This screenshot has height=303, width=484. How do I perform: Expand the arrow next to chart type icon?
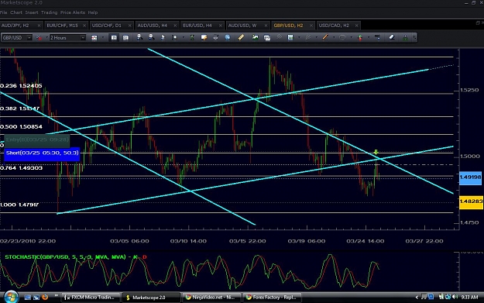pyautogui.click(x=103, y=38)
